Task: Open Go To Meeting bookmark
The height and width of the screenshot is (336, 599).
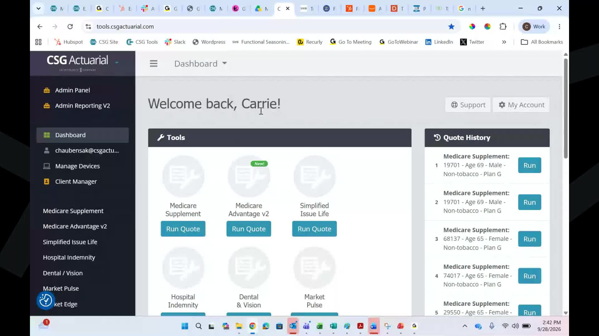Action: 351,42
